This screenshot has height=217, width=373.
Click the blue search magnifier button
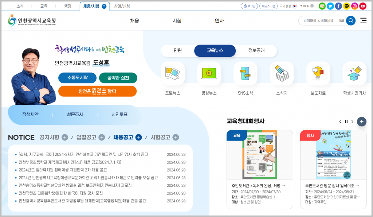(x=351, y=21)
